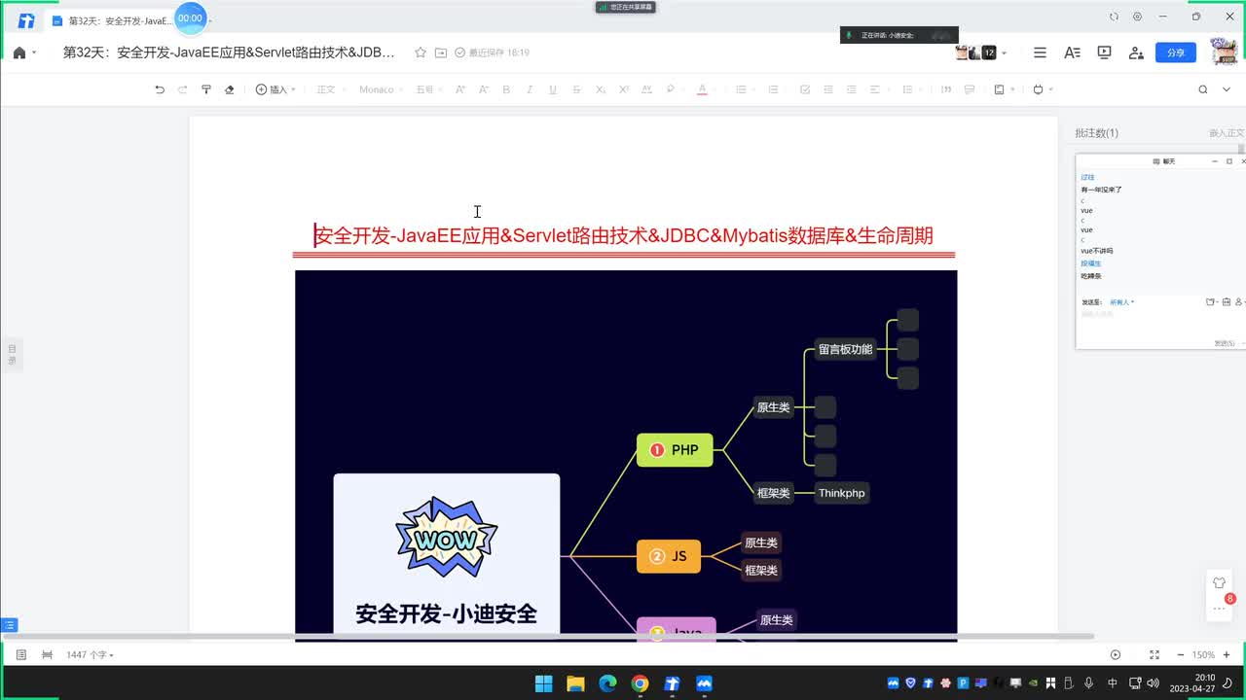Click the blue floating list icon

(x=9, y=625)
